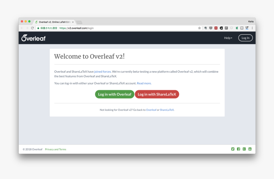The height and width of the screenshot is (179, 274).
Task: Open Chrome's three-dot menu
Action: click(x=252, y=28)
